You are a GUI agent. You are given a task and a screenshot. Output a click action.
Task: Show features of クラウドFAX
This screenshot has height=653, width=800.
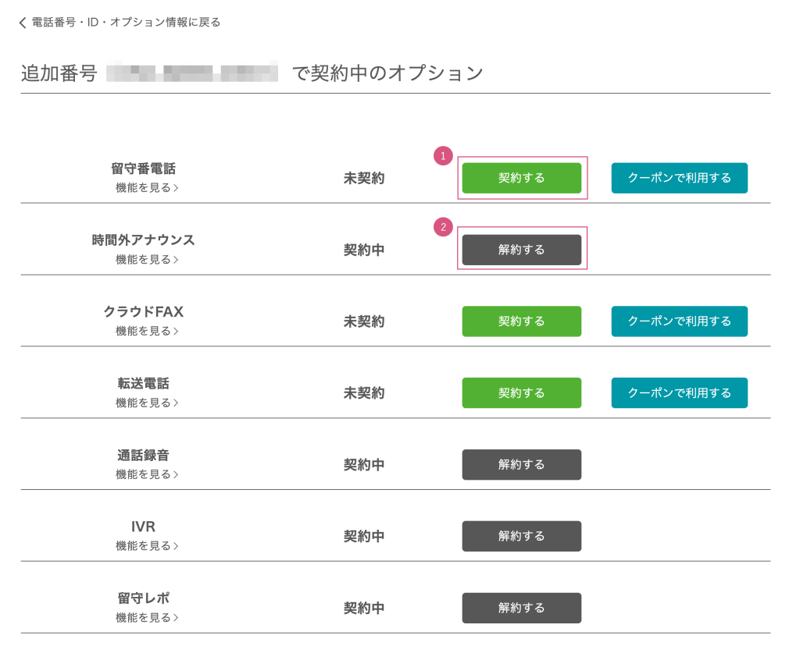click(147, 332)
